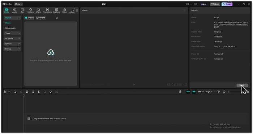Image resolution: width=253 pixels, height=134 pixels.
Task: Click the timeline cover settings icon
Action: 218,92
